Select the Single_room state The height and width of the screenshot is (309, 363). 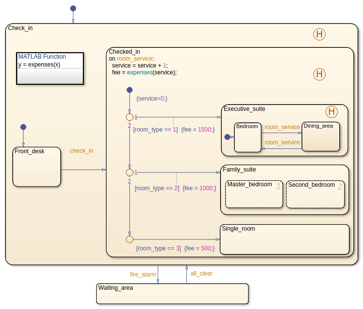[x=285, y=240]
